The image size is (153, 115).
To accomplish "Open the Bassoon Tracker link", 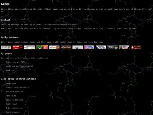I will pyautogui.click(x=14, y=100).
